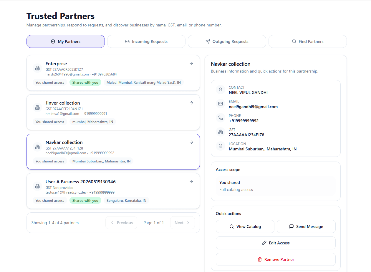Screen dimensions: 371x272
Task: Click the paper plane icon in Outgoing Requests
Action: [208, 41]
